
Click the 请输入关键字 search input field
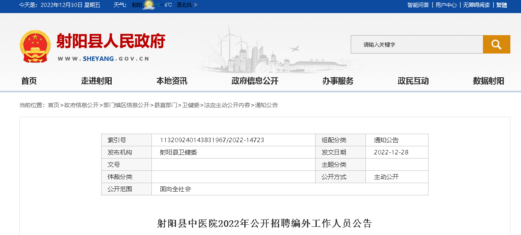pyautogui.click(x=417, y=44)
